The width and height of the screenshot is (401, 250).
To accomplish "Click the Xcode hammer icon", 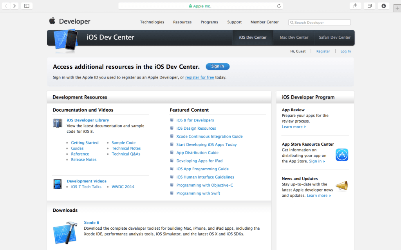I will 65,232.
